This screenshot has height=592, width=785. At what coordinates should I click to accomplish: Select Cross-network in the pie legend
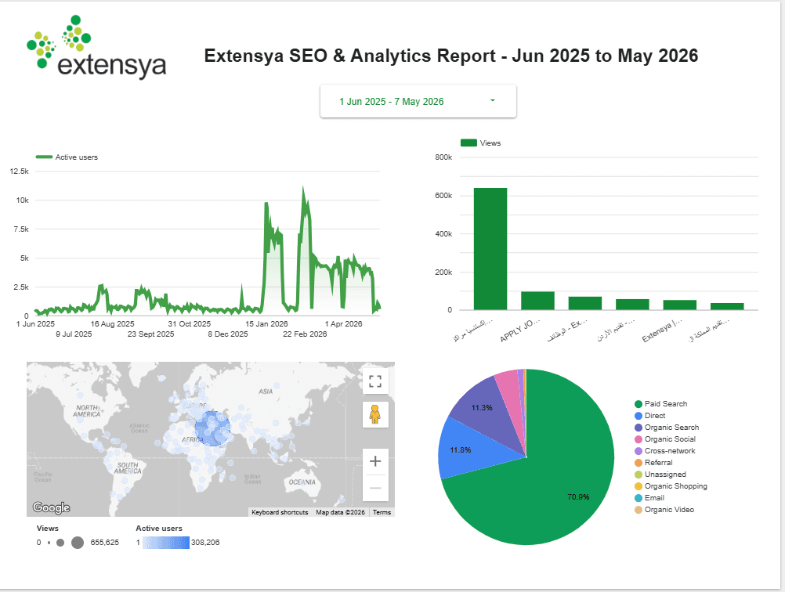tap(664, 451)
